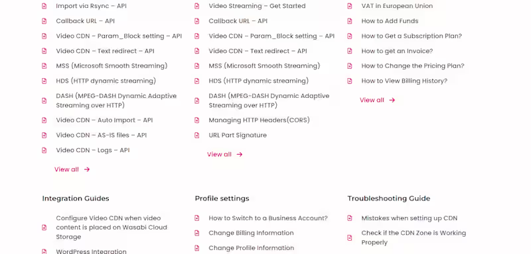Click document icon beside 'Video CDN – Auto Import – API'

pyautogui.click(x=44, y=120)
